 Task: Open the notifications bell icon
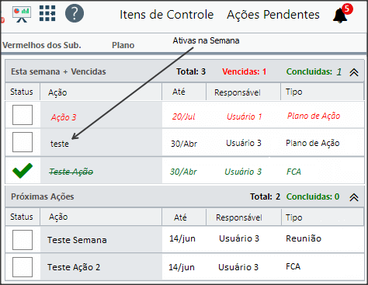coord(340,16)
